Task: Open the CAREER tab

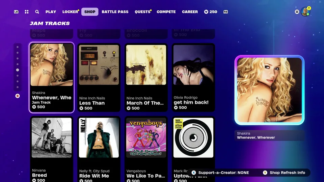Action: tap(190, 12)
